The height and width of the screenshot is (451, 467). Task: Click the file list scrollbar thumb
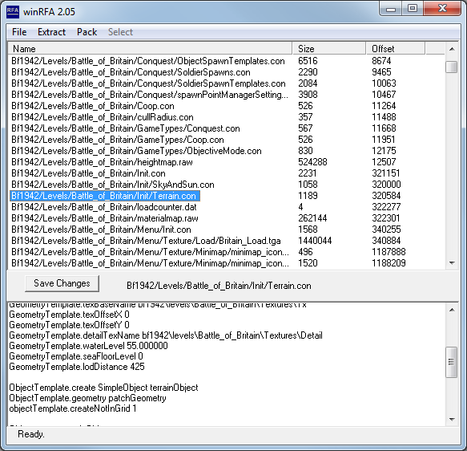click(452, 67)
